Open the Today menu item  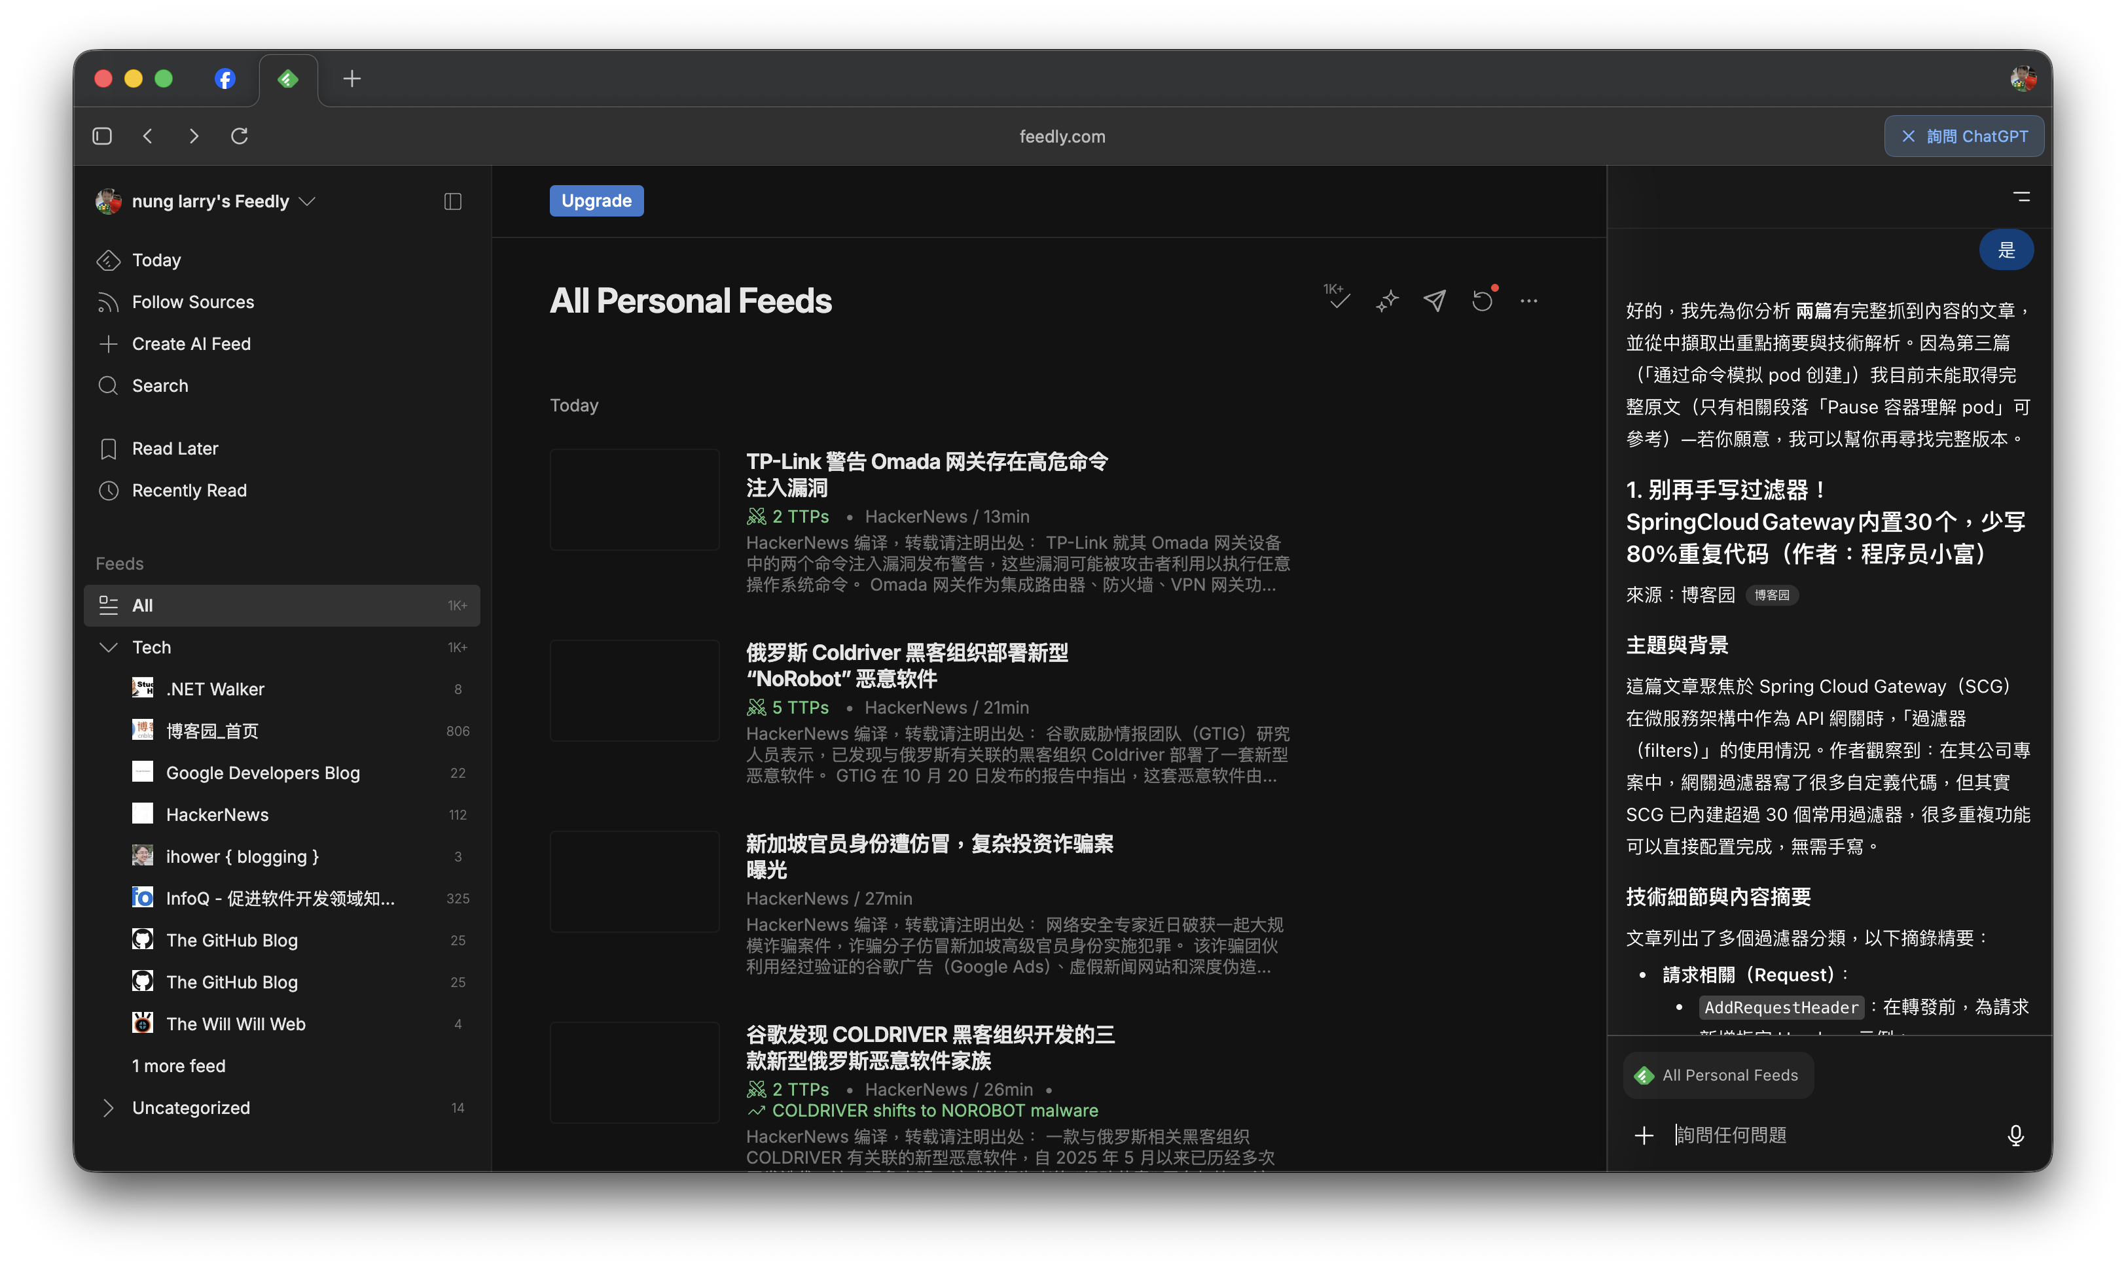[156, 260]
